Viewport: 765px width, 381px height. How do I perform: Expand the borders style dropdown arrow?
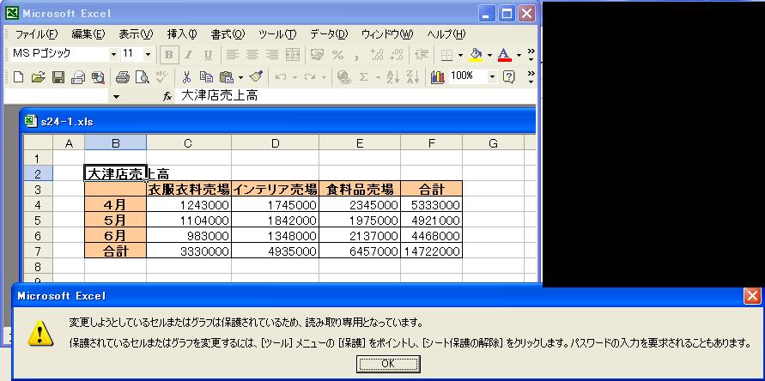(460, 55)
